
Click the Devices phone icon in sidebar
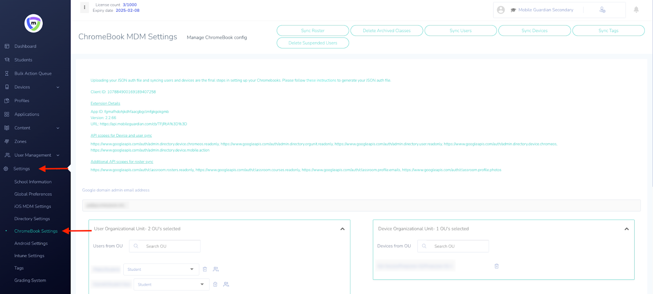(x=7, y=87)
